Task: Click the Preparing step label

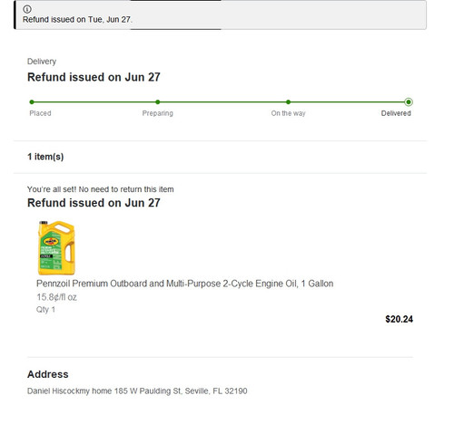Action: click(158, 113)
